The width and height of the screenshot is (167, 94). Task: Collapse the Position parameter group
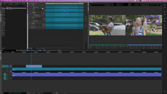click(30, 23)
